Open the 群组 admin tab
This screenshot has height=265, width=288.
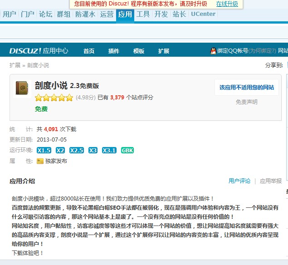point(63,14)
